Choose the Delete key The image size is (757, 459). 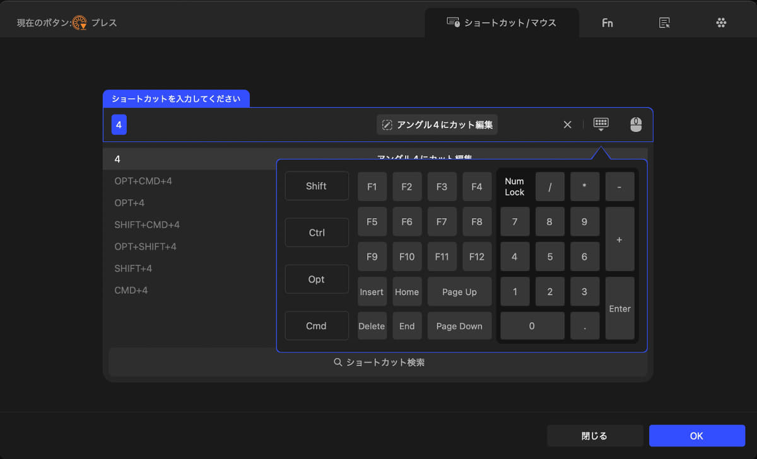372,326
